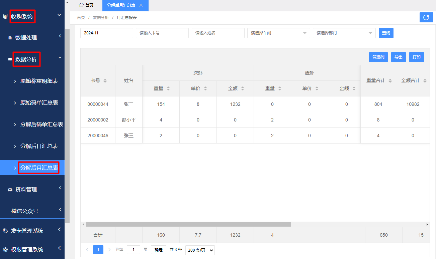Click the name cell 彭小平
The image size is (436, 259).
[x=129, y=120]
